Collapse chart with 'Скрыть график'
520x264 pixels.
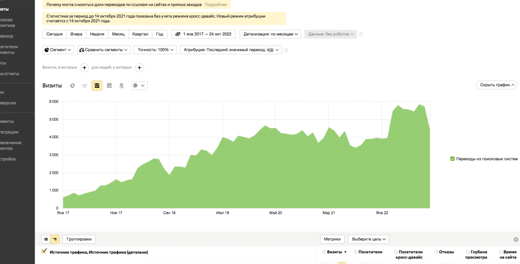497,85
